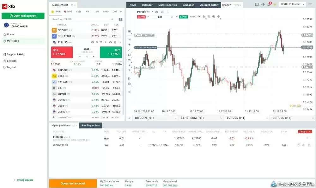The image size is (316, 188).
Task: Click the share icon in chart sidebar
Action: [x=129, y=92]
